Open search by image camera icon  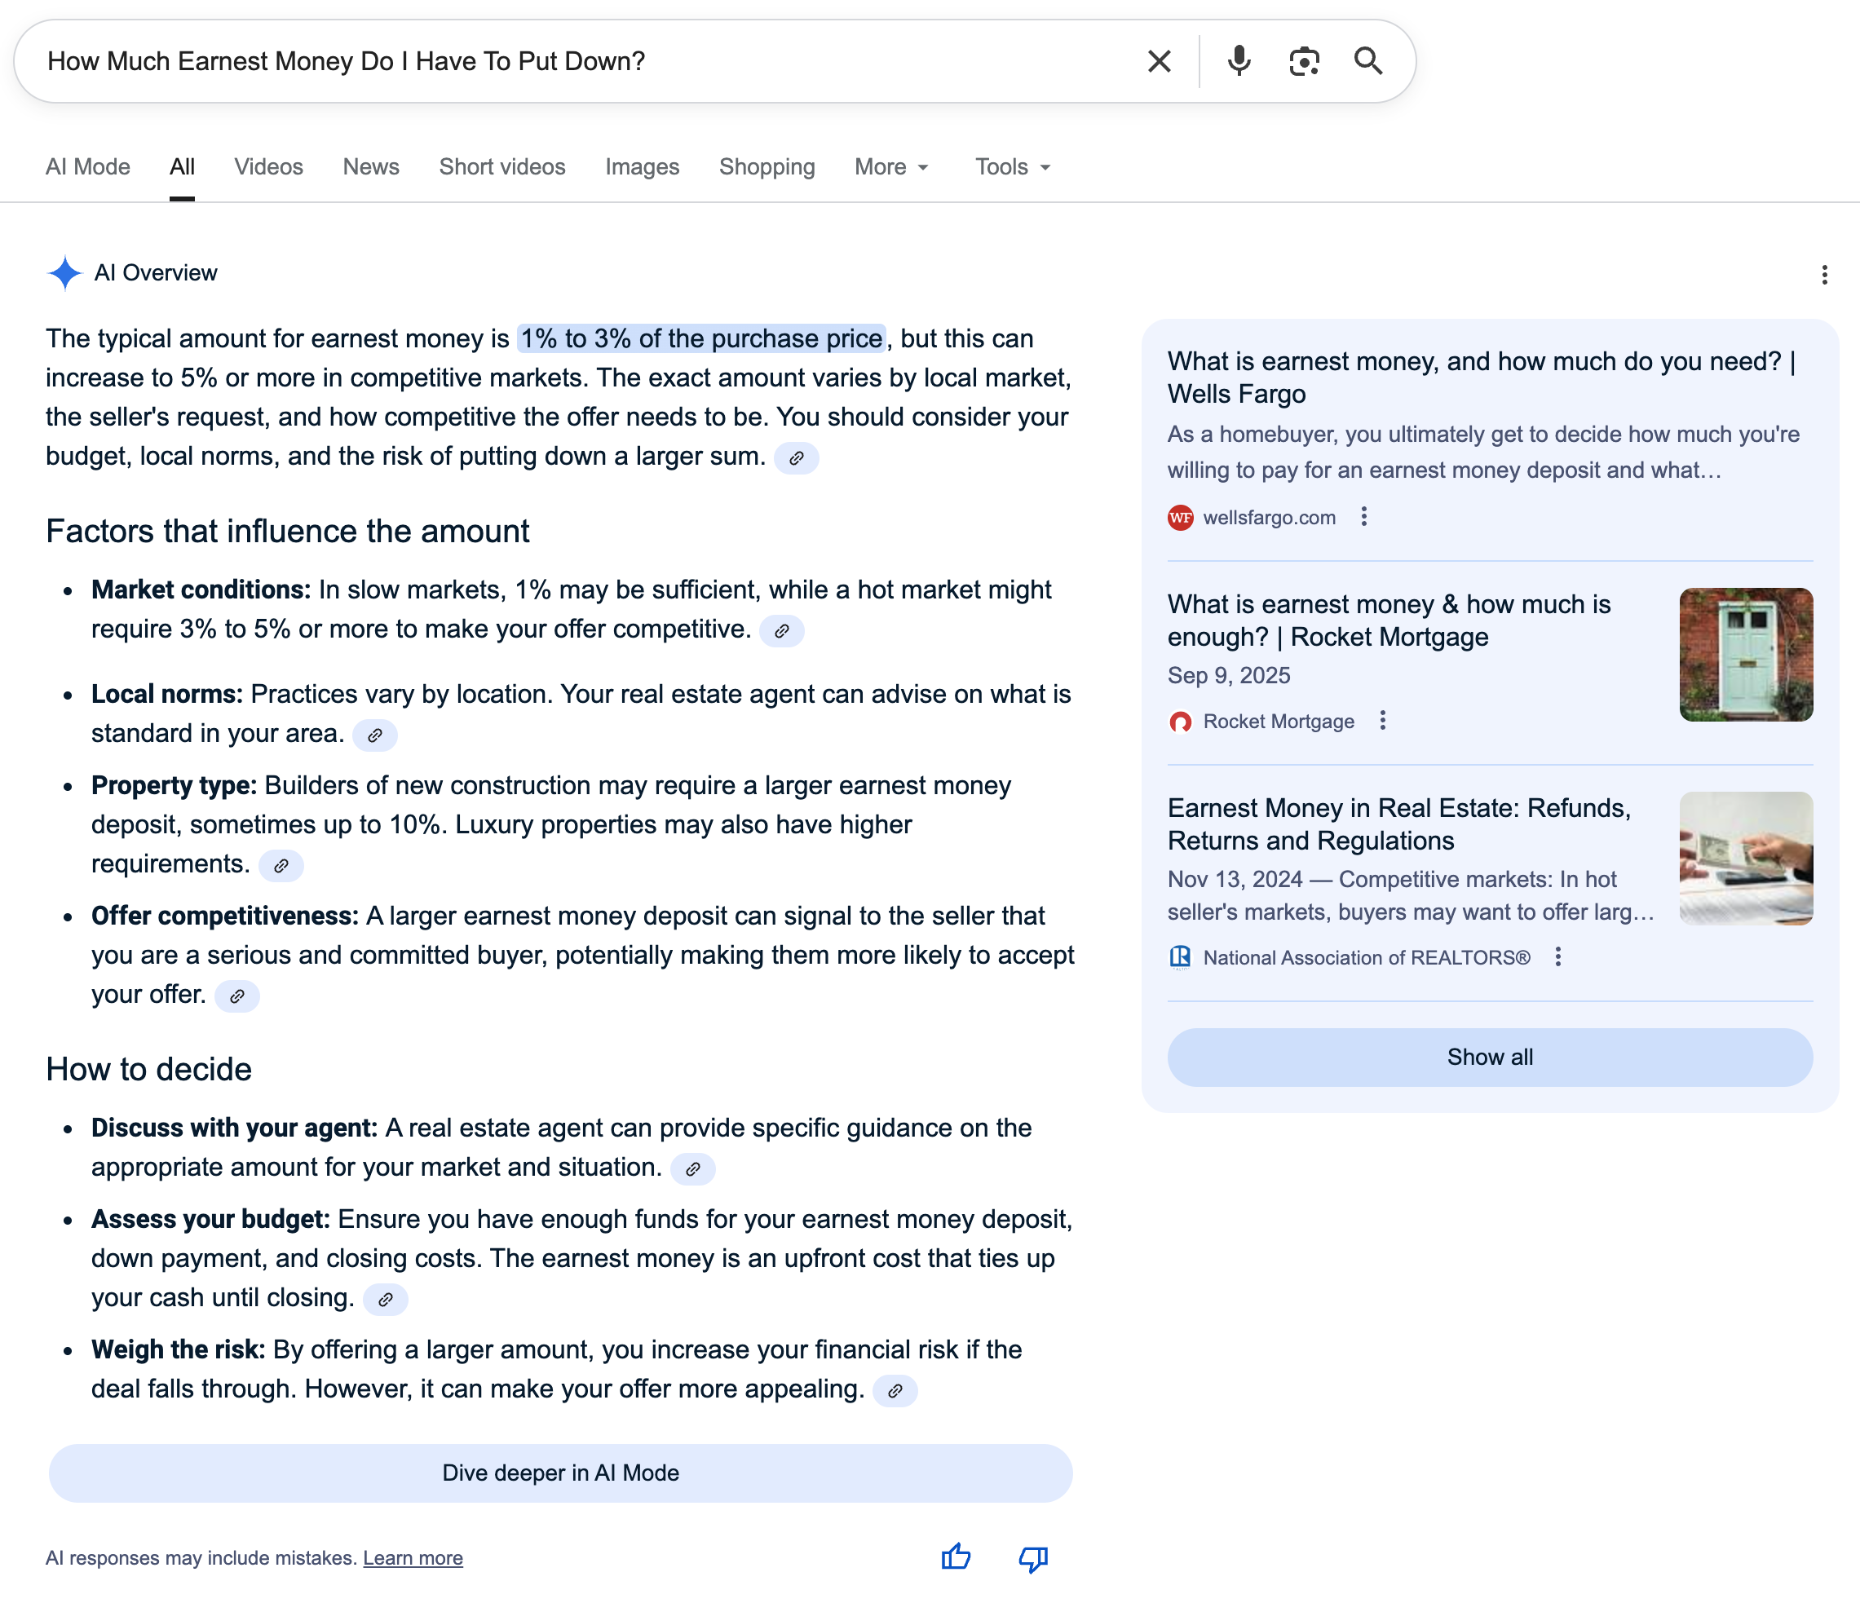1303,61
